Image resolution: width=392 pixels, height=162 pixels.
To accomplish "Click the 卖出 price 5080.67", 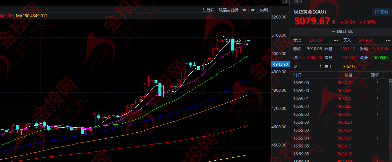I will [x=316, y=40].
